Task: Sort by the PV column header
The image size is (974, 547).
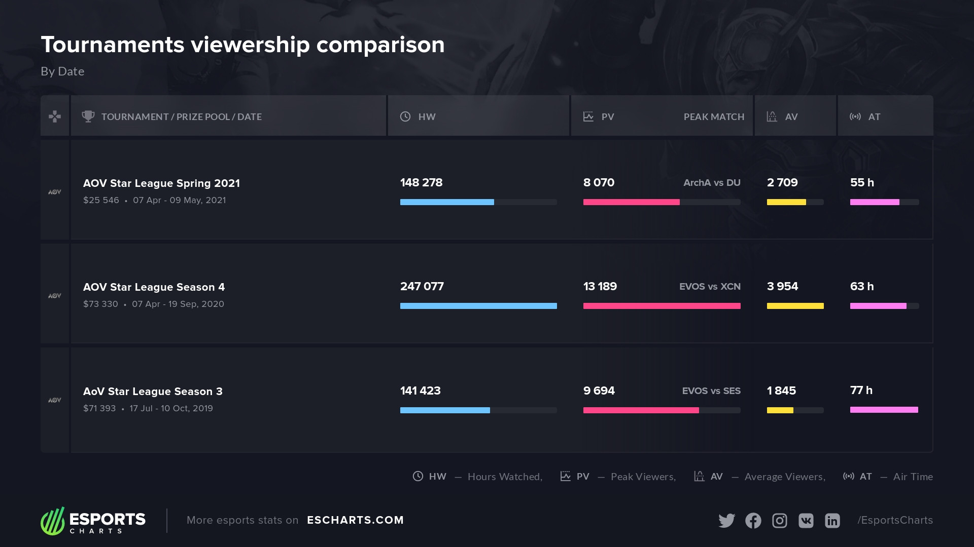Action: (607, 116)
